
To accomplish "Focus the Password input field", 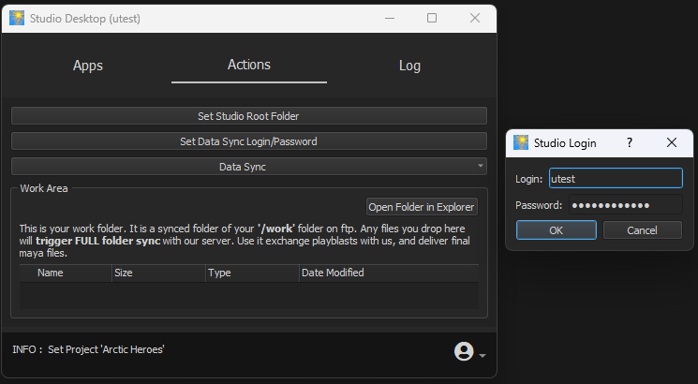I will 626,205.
